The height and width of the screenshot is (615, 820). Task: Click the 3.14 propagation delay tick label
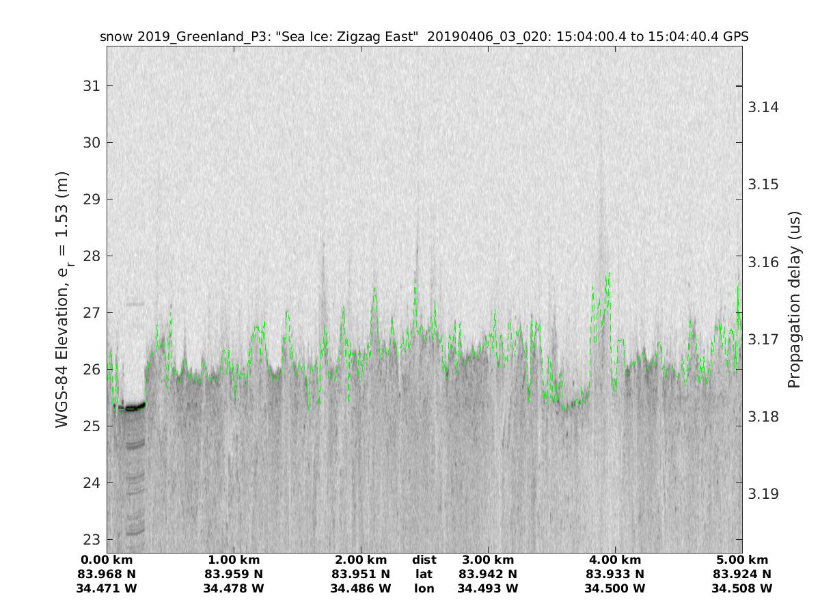763,107
